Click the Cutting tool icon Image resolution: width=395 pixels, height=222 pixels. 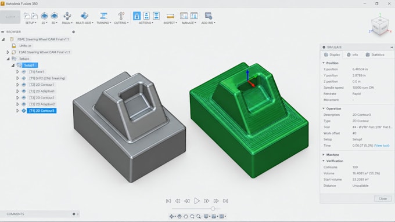click(121, 16)
